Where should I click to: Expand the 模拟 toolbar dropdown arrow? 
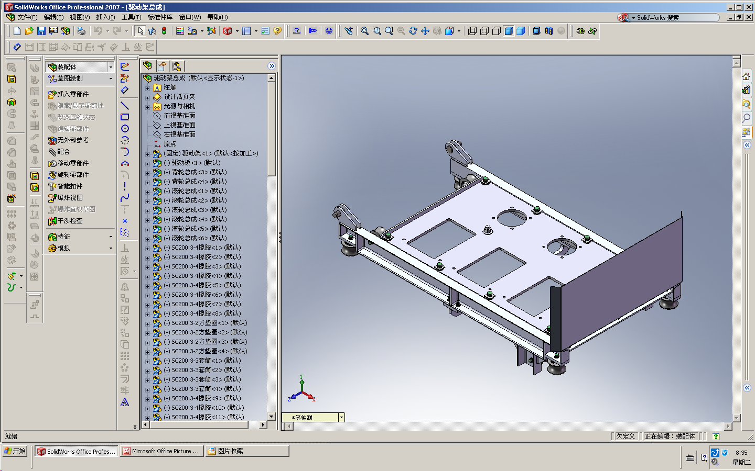tap(111, 248)
